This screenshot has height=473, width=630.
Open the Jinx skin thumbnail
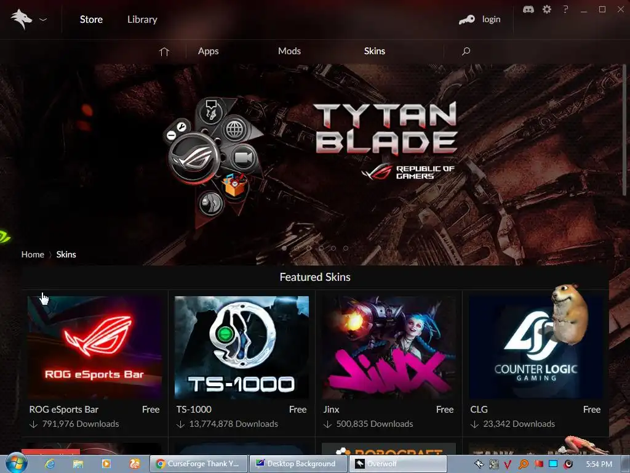[x=389, y=347]
